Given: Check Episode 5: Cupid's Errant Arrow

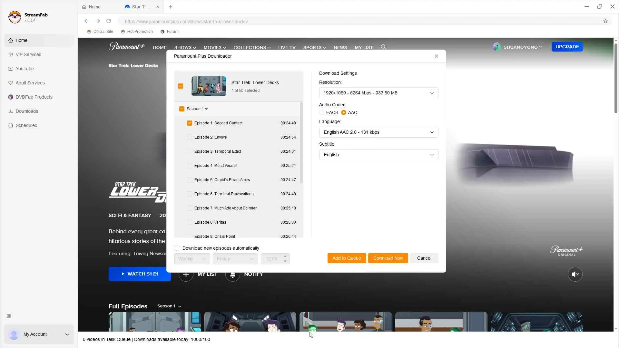Looking at the screenshot, I should click(x=190, y=180).
